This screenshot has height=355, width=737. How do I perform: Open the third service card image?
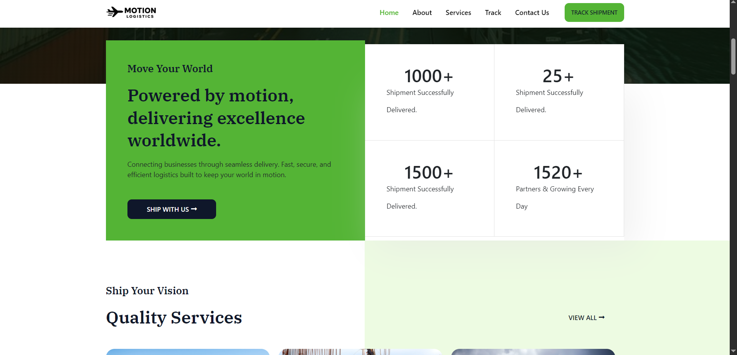(x=533, y=352)
